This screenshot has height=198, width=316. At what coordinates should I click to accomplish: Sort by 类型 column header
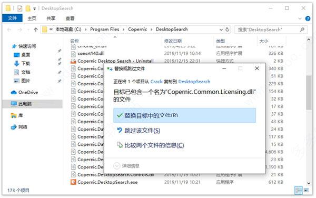(x=221, y=41)
